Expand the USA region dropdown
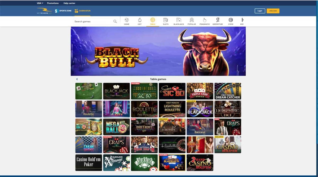318x177 pixels. pyautogui.click(x=40, y=3)
